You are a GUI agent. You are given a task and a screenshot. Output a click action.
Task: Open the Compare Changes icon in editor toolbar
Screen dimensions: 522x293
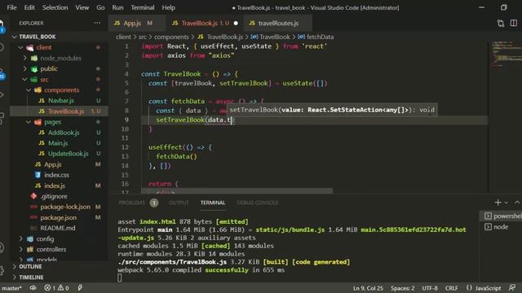pos(500,24)
